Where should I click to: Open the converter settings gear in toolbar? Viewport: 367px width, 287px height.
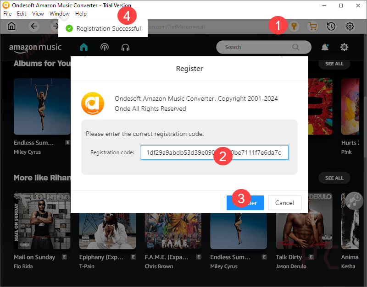350,26
